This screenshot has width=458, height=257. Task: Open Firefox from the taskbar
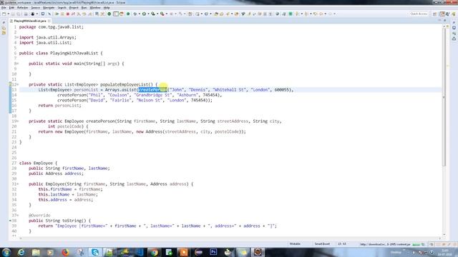(x=65, y=252)
